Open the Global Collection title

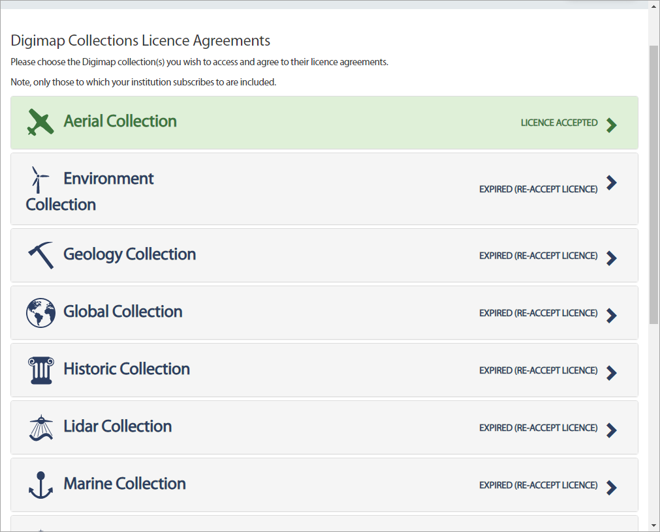pyautogui.click(x=123, y=312)
